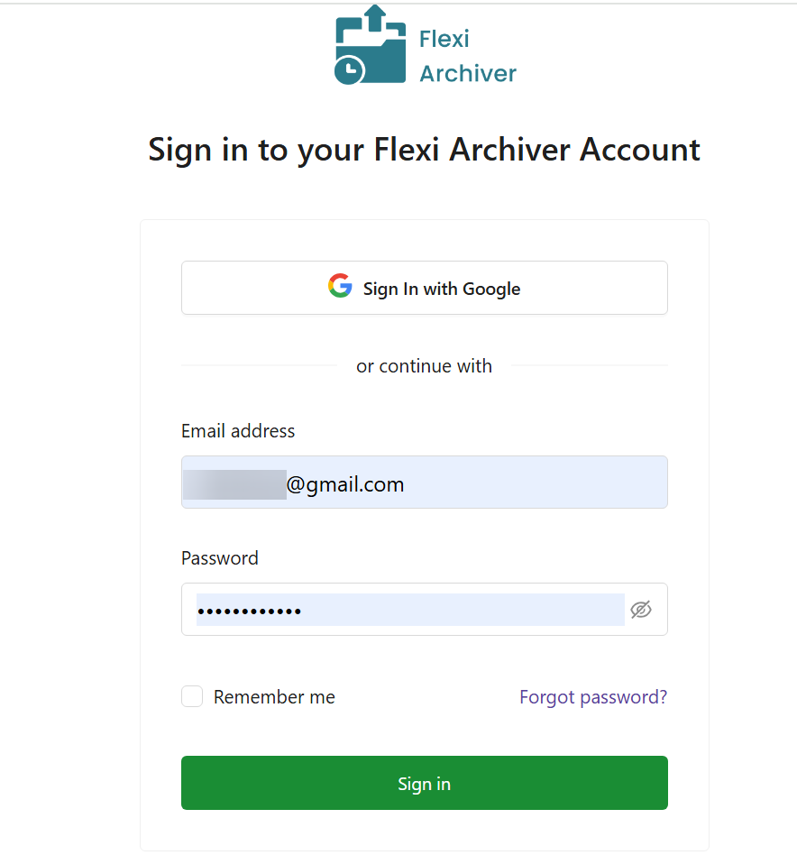
Task: Click the "@gmail.com" text in email field
Action: click(345, 485)
